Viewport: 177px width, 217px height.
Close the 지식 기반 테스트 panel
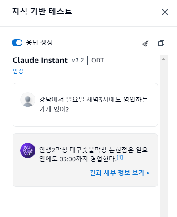165,12
